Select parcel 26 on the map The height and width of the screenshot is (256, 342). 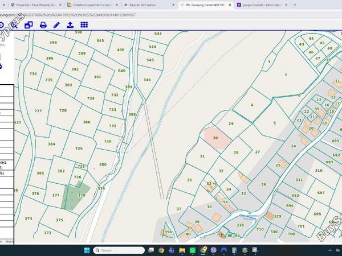point(264,184)
